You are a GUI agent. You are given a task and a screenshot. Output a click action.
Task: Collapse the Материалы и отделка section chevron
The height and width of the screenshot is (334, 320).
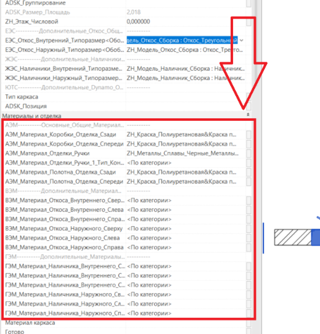[248, 115]
